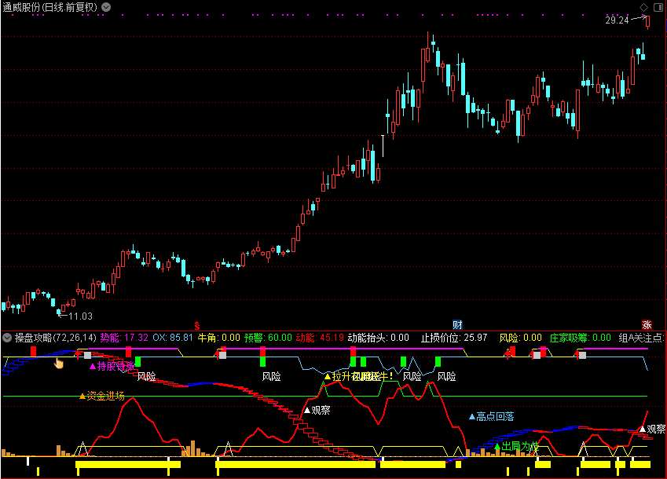The image size is (667, 479).
Task: Select the 通威股份 (日线 前复权) chart title
Action: pos(50,7)
